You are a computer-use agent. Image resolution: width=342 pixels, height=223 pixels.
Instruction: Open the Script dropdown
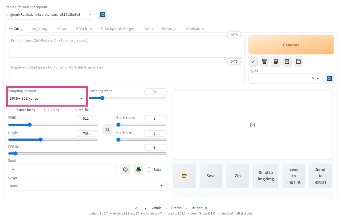click(x=87, y=186)
